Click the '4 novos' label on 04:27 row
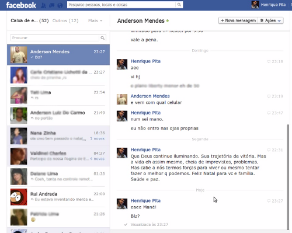Image resolution: width=292 pixels, height=233 pixels. (97, 159)
